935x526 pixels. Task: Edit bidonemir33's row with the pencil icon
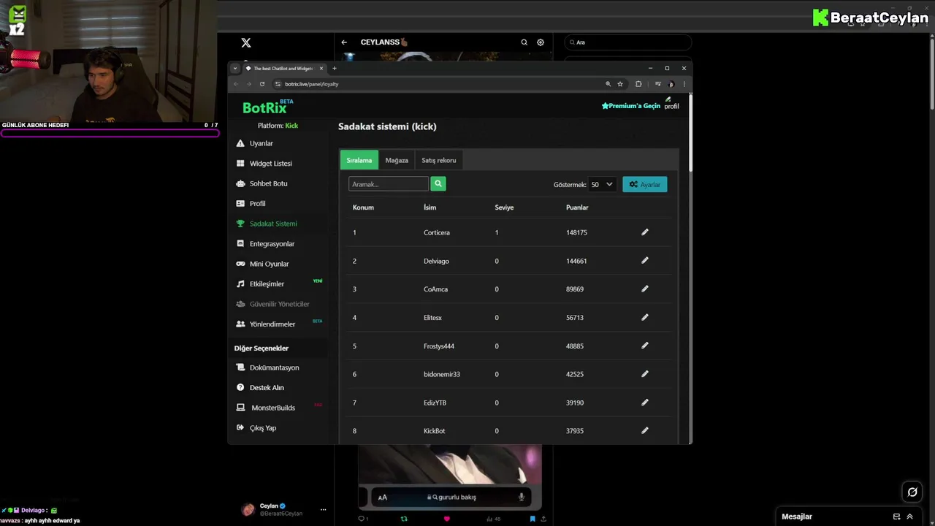click(x=645, y=374)
